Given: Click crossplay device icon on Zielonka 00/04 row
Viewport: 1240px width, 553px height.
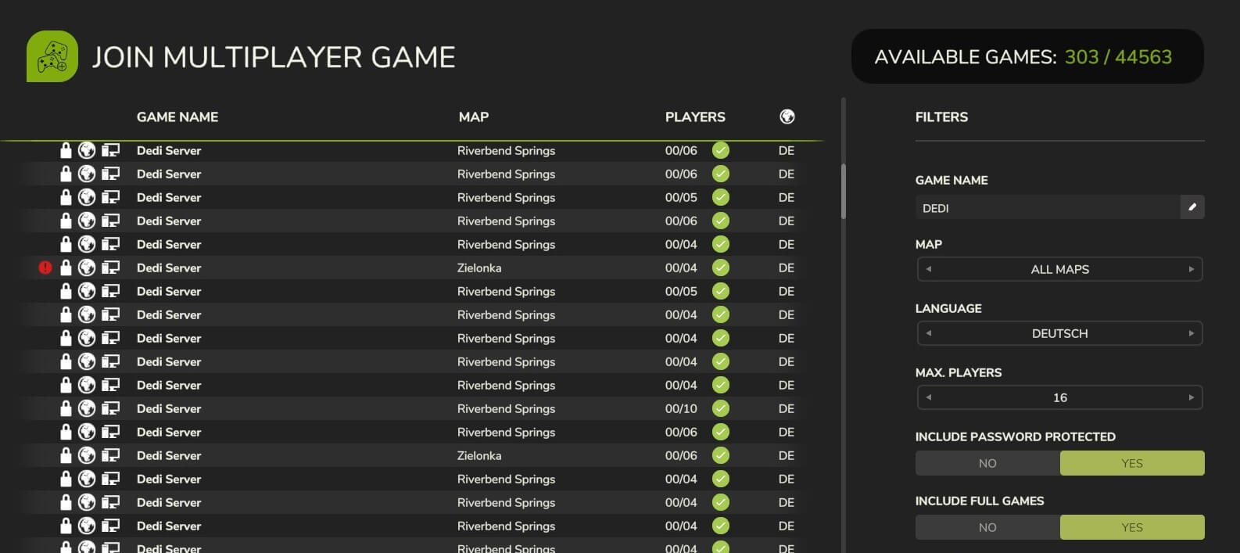Looking at the screenshot, I should point(111,268).
